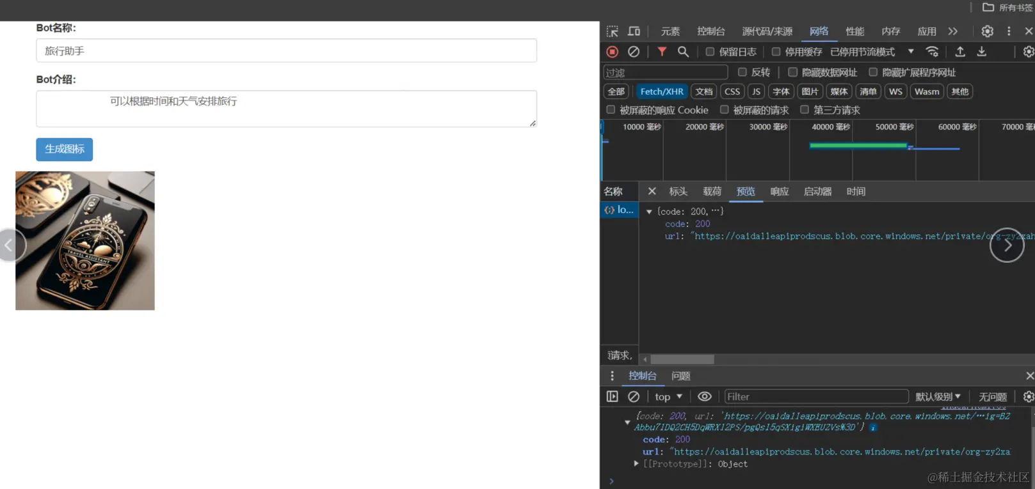
Task: Expand [[Prototype]] Object entry
Action: 636,464
